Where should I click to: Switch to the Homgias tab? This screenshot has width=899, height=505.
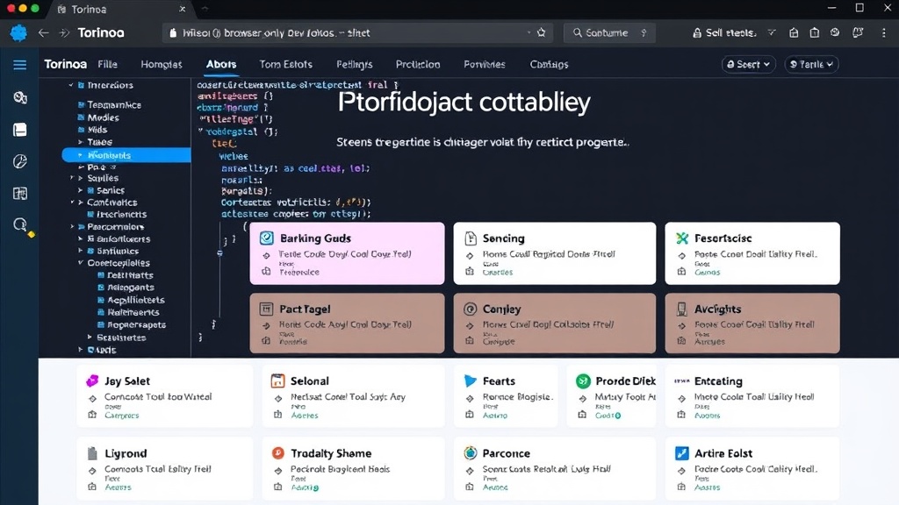click(162, 64)
